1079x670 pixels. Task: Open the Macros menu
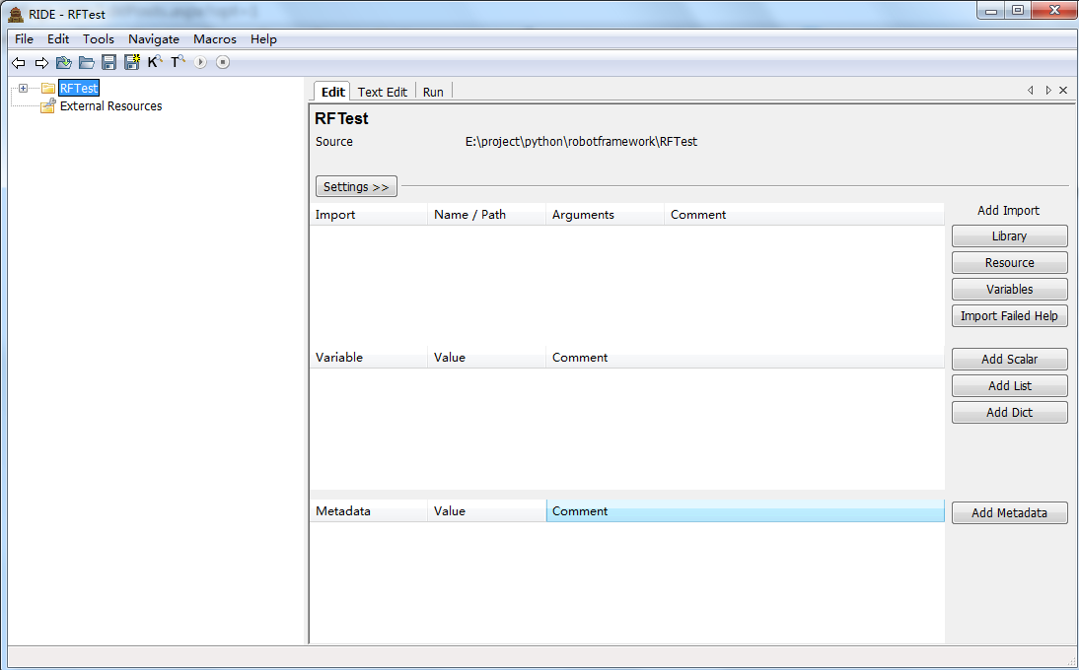pos(215,39)
